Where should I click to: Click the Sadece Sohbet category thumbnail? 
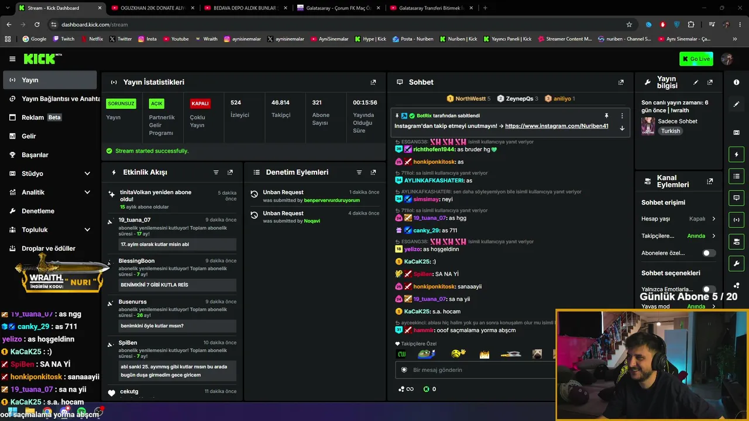pos(648,126)
